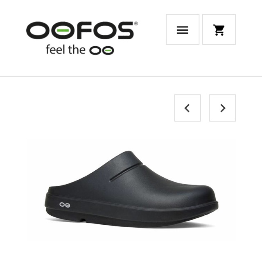
Task: Click the small OO emblem in tagline
Action: tap(102, 50)
